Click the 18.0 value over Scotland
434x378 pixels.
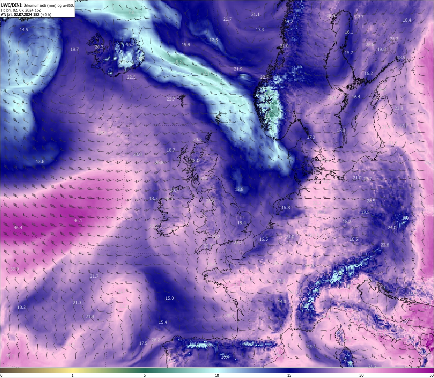coord(195,160)
